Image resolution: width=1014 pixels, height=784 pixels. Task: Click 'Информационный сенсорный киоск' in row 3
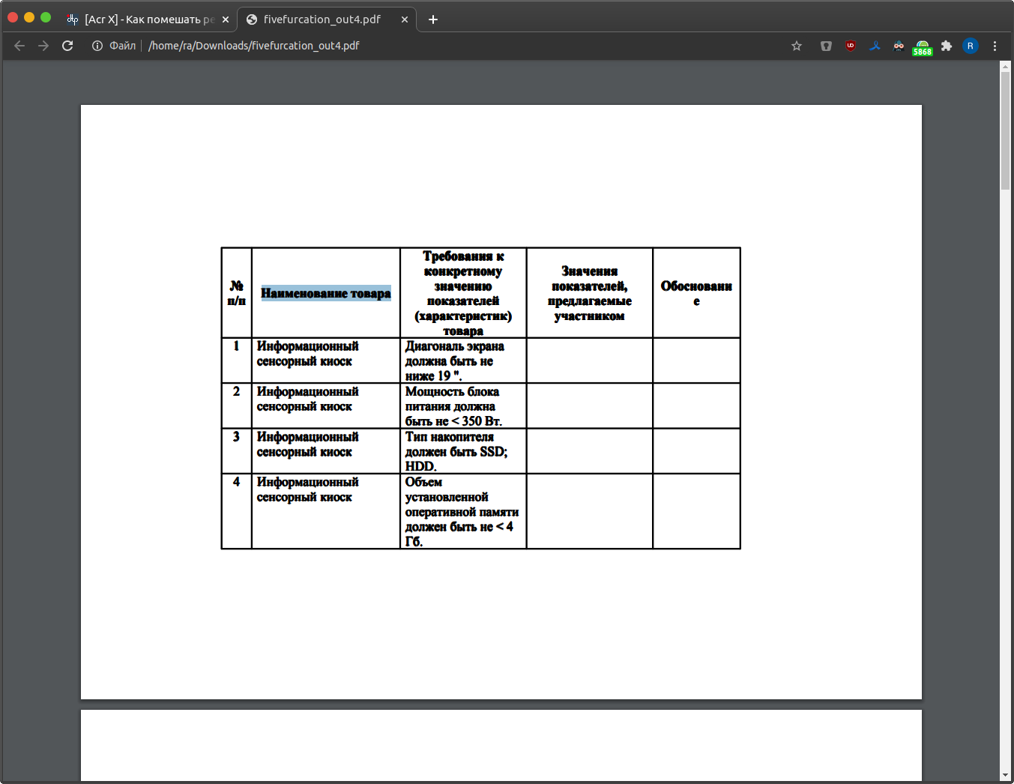(x=307, y=444)
